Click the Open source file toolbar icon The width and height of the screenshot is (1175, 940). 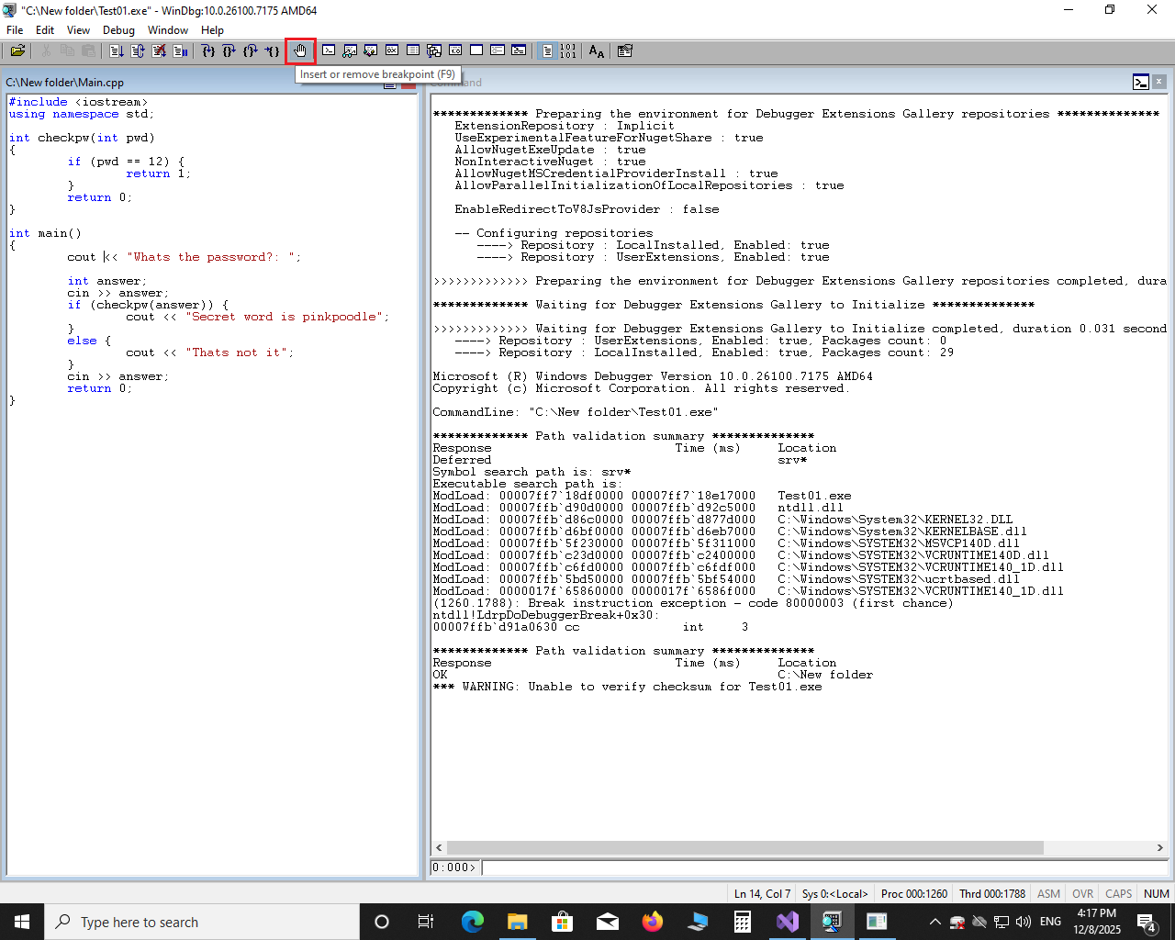point(17,51)
